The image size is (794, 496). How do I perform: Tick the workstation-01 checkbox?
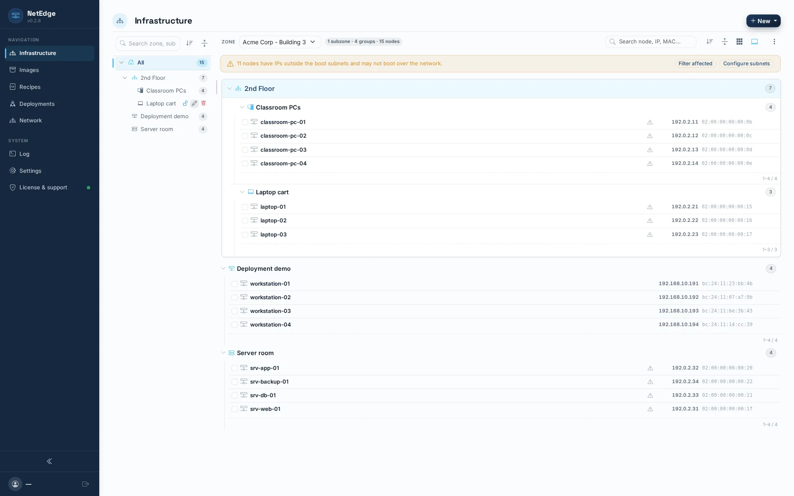point(234,284)
